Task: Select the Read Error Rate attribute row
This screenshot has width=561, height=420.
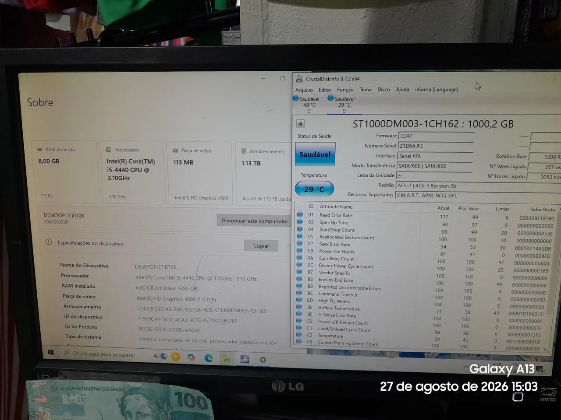Action: [x=425, y=216]
